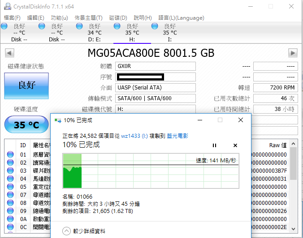Click the copy speed graph area

click(151, 171)
